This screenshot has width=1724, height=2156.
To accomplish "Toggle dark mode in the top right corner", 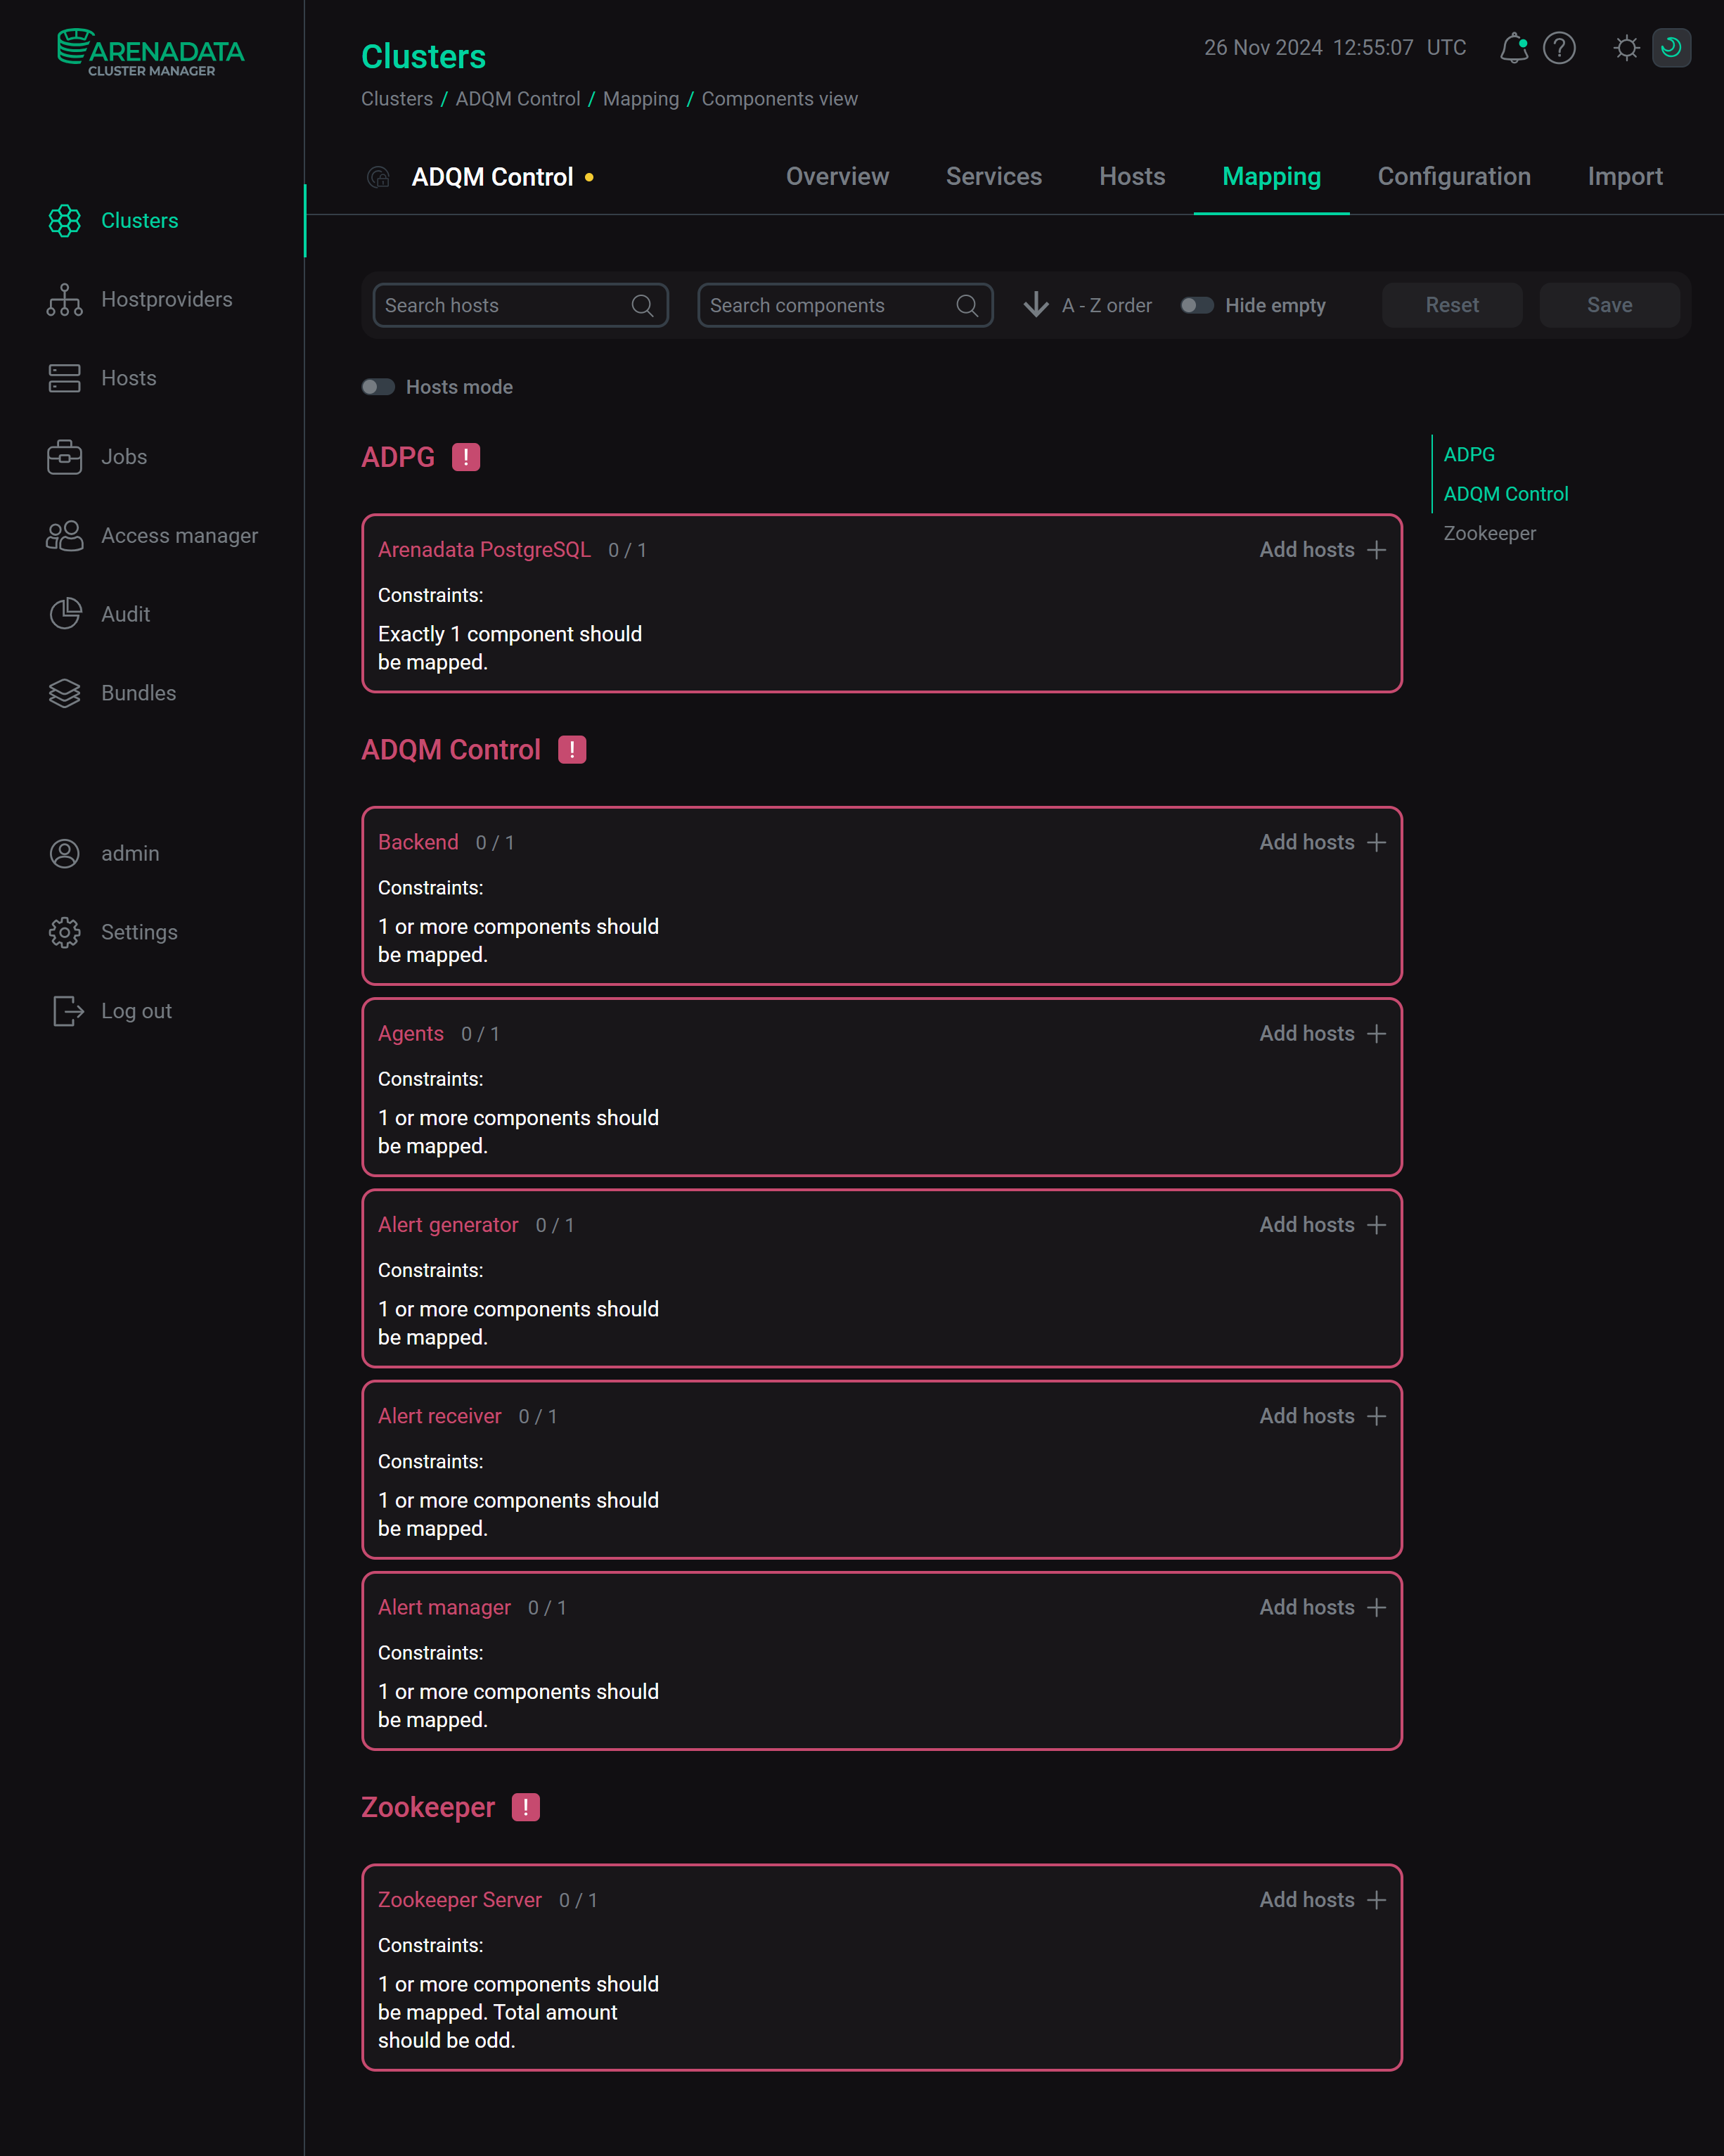I will click(1670, 47).
